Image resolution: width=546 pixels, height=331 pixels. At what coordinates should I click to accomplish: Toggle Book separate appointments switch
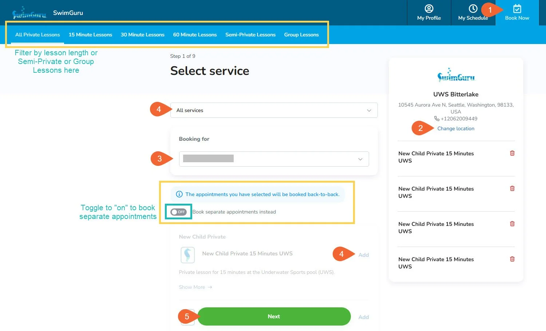[178, 212]
